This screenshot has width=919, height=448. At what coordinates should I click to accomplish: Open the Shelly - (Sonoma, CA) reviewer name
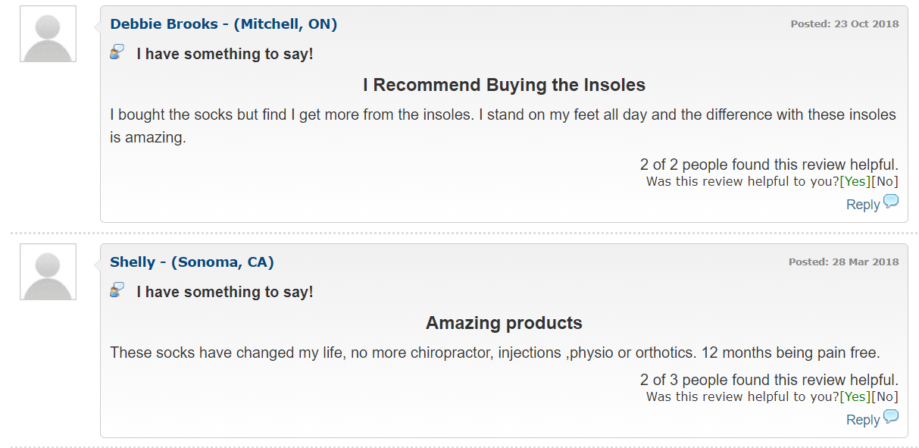click(192, 262)
